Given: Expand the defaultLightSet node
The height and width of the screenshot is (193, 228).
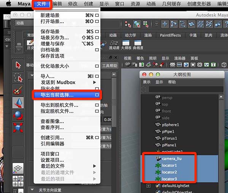Looking at the screenshot, I should (148, 186).
